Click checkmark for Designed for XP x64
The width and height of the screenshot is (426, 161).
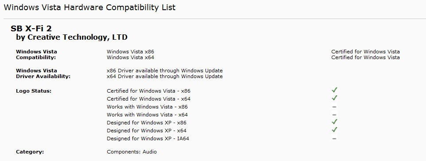point(334,129)
